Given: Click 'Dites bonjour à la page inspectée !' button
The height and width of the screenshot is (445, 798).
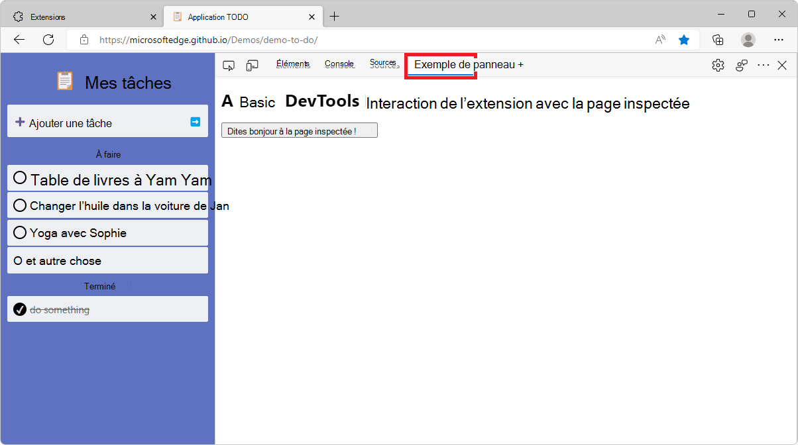Looking at the screenshot, I should (299, 130).
